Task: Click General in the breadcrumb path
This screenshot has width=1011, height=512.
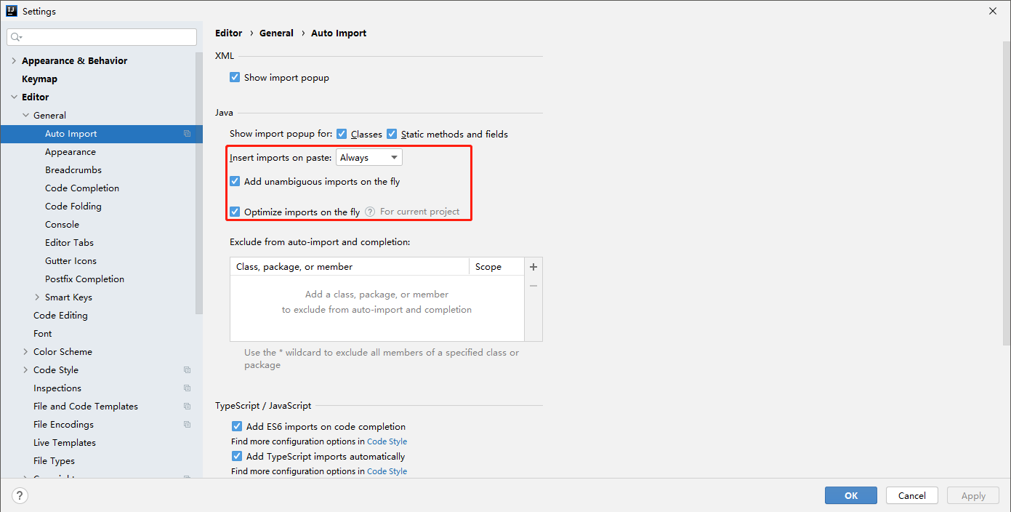Action: 276,33
